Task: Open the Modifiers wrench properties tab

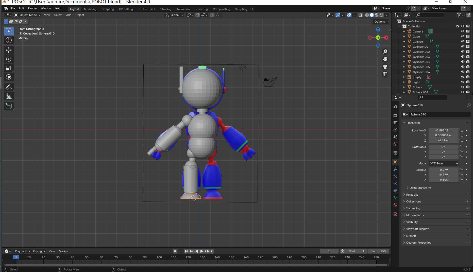Action: tap(395, 169)
